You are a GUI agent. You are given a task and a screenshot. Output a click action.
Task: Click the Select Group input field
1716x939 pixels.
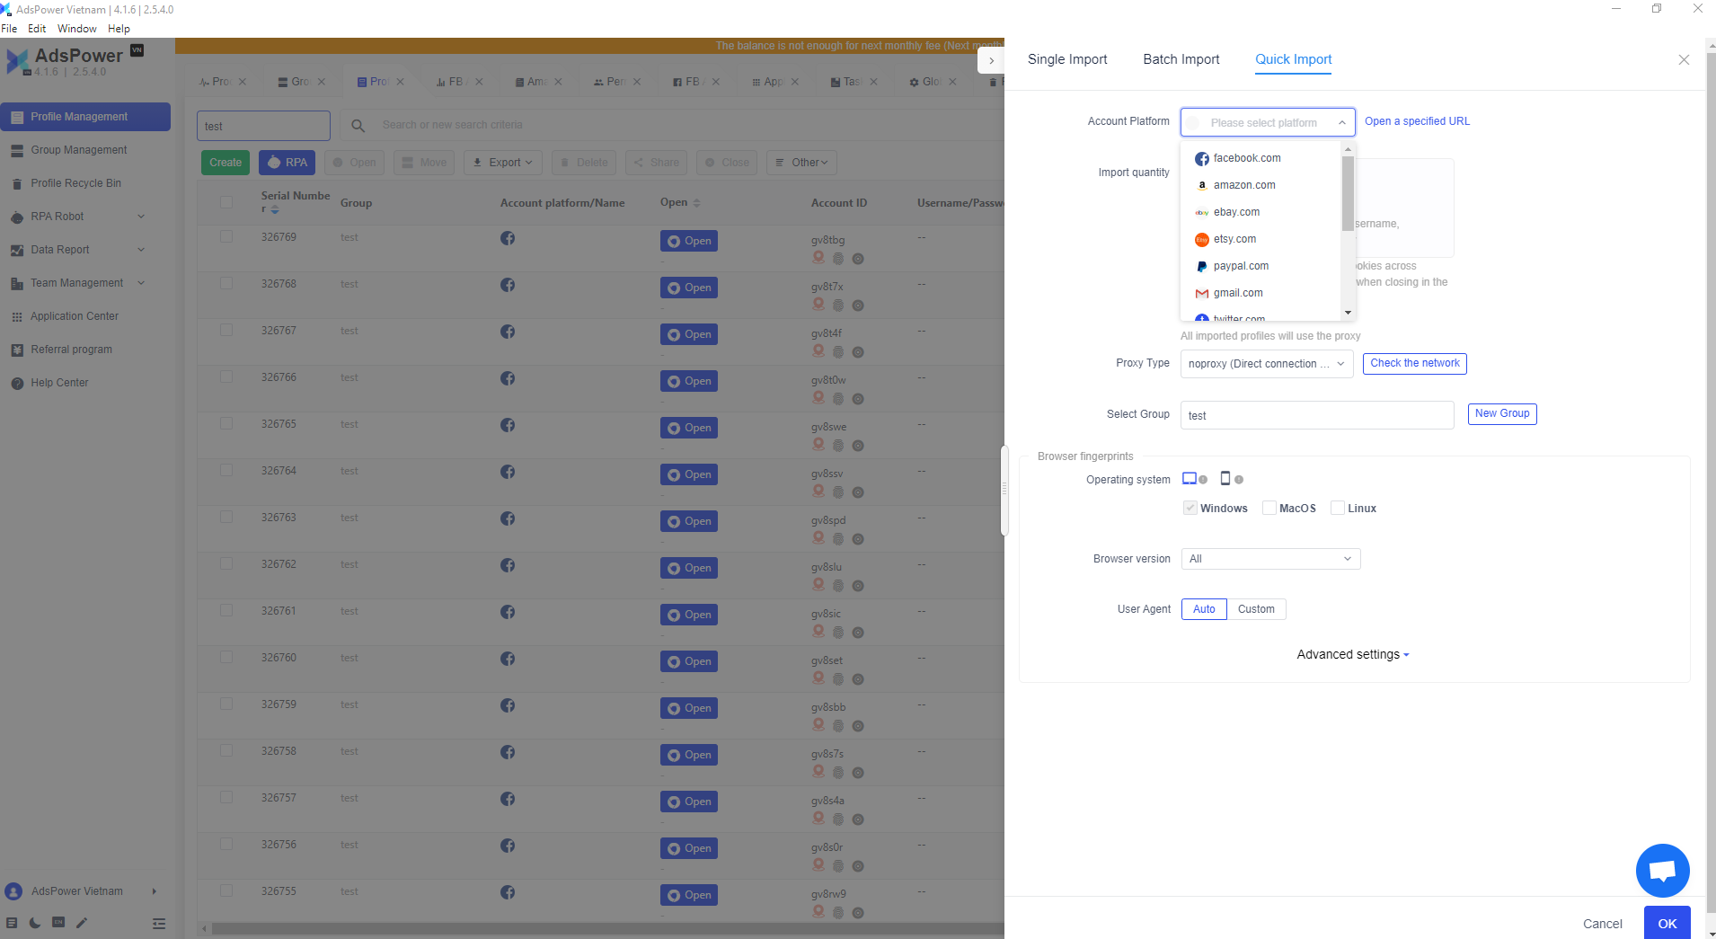coord(1316,415)
